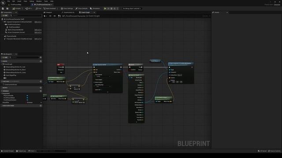Select Character Movement component
The image size is (282, 158).
19,39
